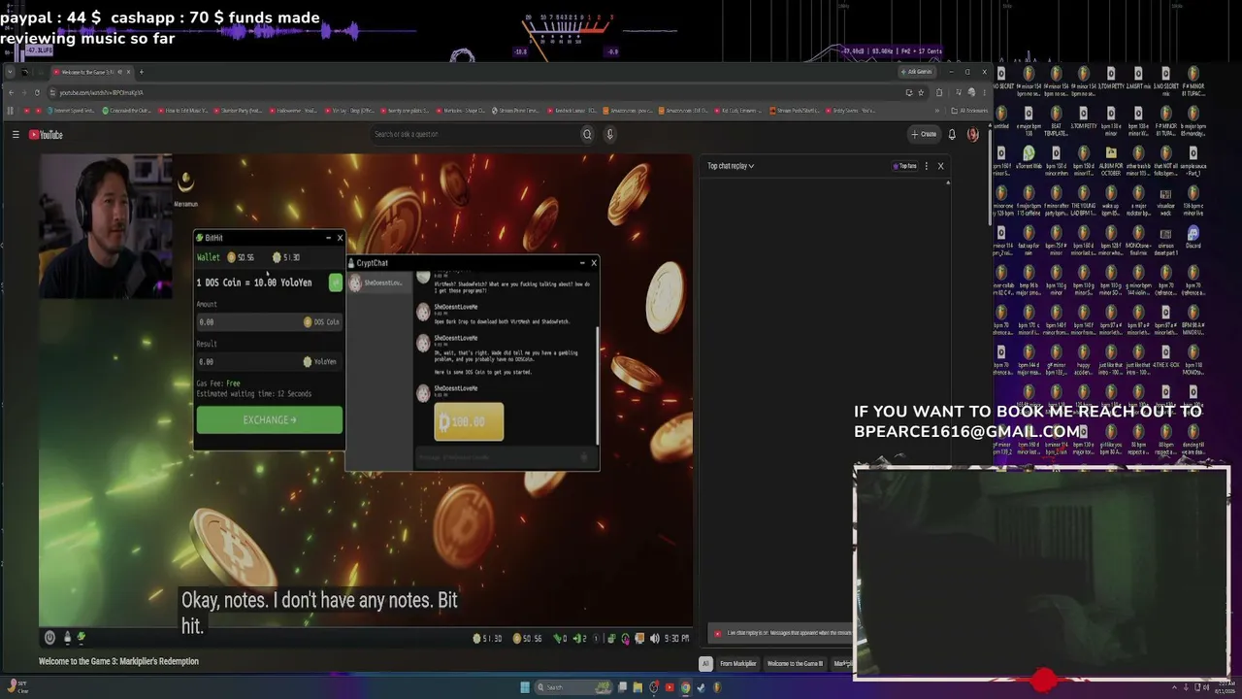Click the YoloYen Result field
This screenshot has height=699, width=1242.
[269, 361]
